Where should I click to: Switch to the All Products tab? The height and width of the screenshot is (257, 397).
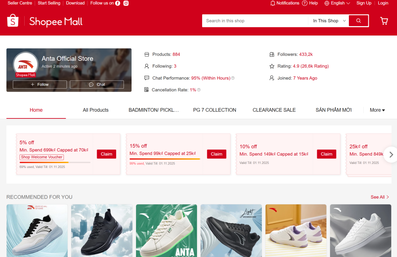click(x=96, y=110)
